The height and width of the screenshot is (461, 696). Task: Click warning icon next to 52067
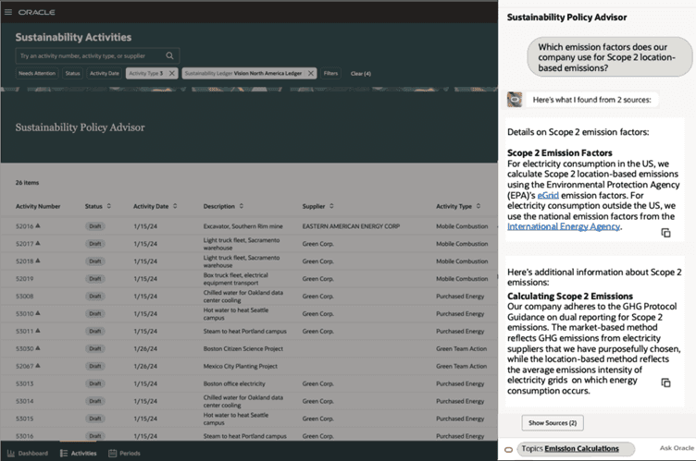pyautogui.click(x=38, y=366)
